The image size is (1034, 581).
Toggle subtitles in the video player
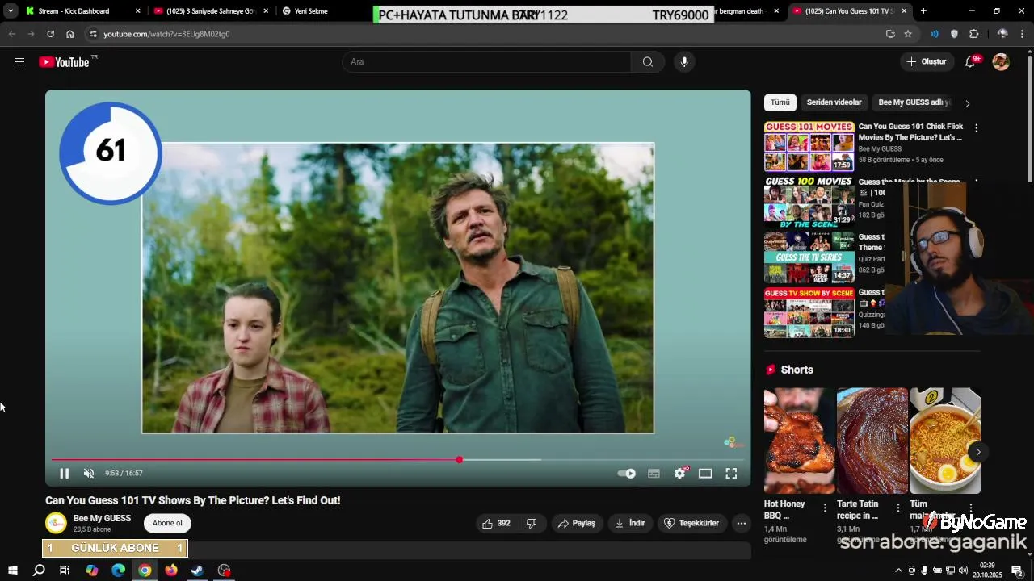pos(654,474)
